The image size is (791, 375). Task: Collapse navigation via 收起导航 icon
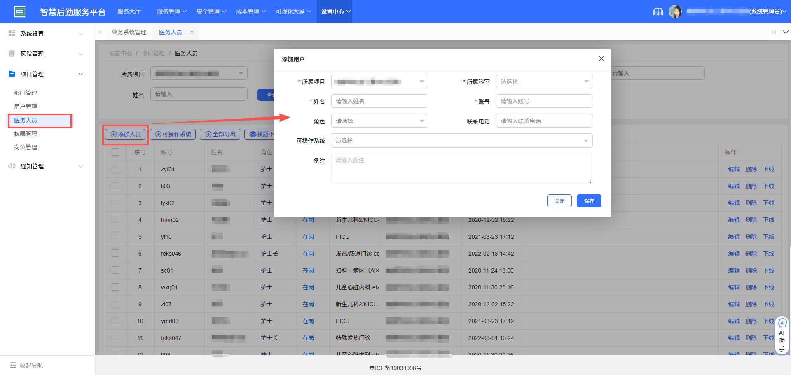[x=13, y=365]
